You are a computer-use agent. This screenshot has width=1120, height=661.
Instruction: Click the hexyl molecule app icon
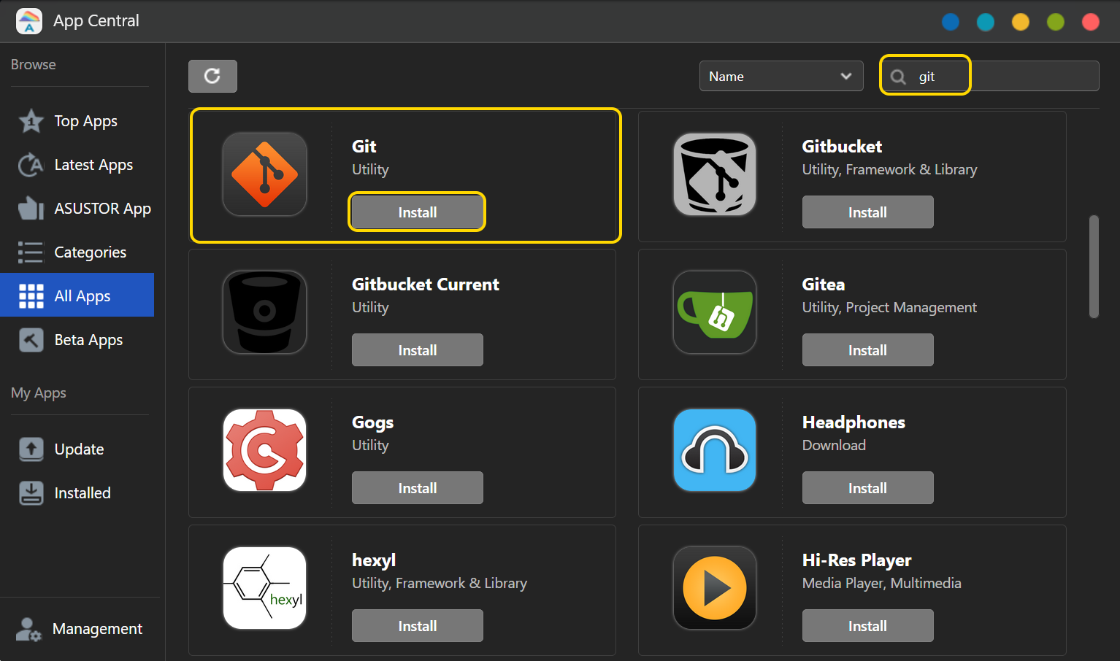click(264, 588)
